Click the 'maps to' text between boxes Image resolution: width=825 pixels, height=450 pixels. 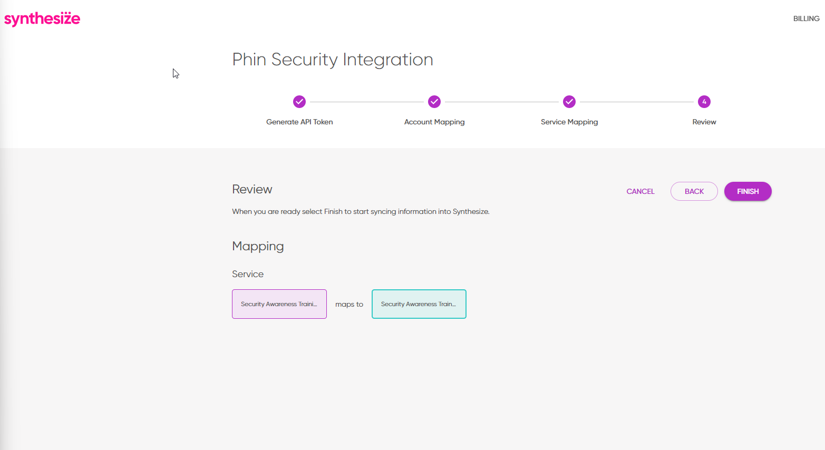point(350,305)
